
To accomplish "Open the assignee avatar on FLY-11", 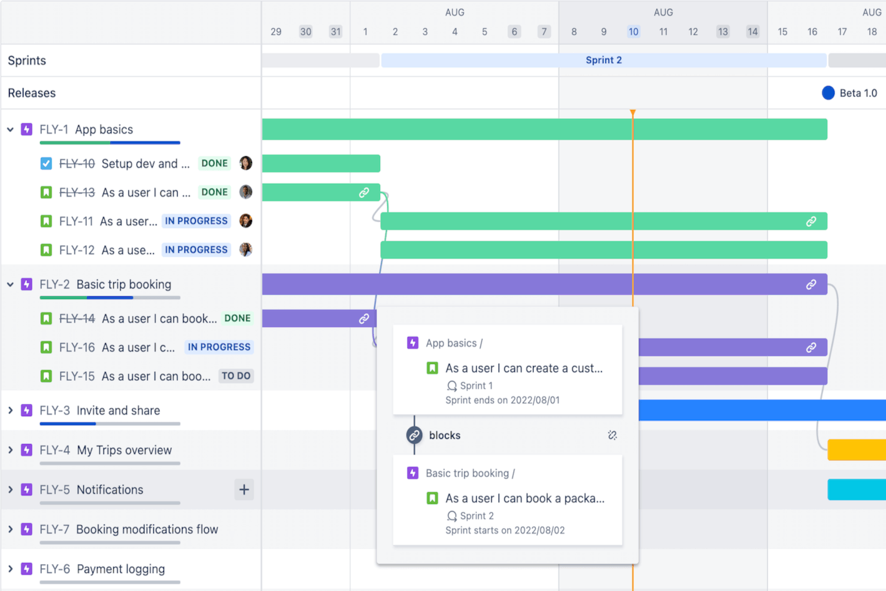I will tap(245, 220).
